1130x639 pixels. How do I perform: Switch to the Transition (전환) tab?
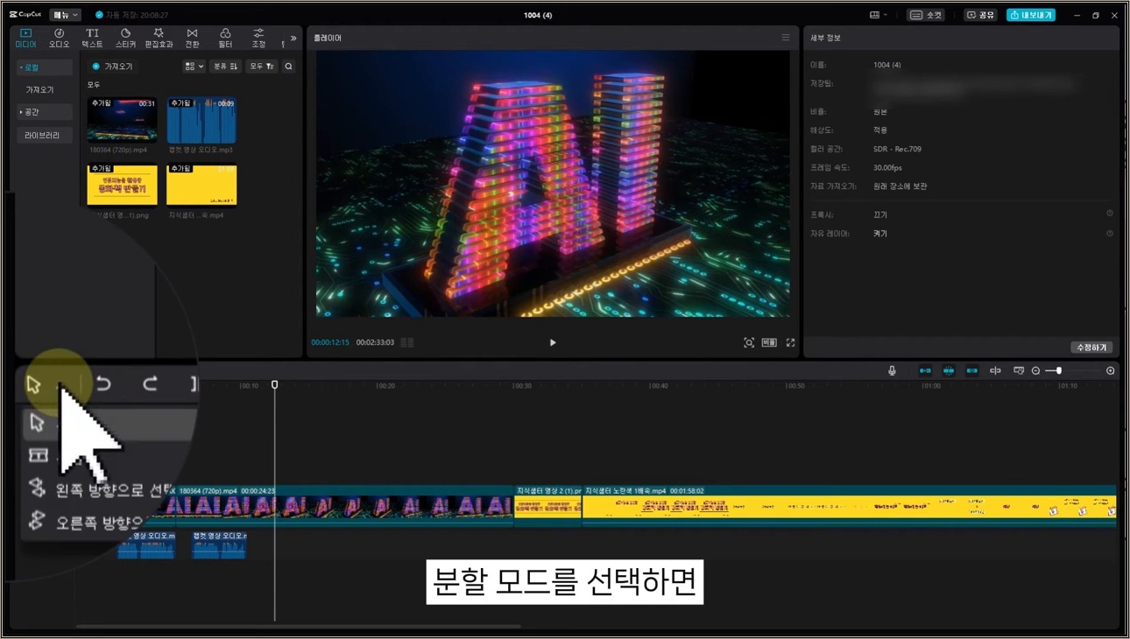192,38
